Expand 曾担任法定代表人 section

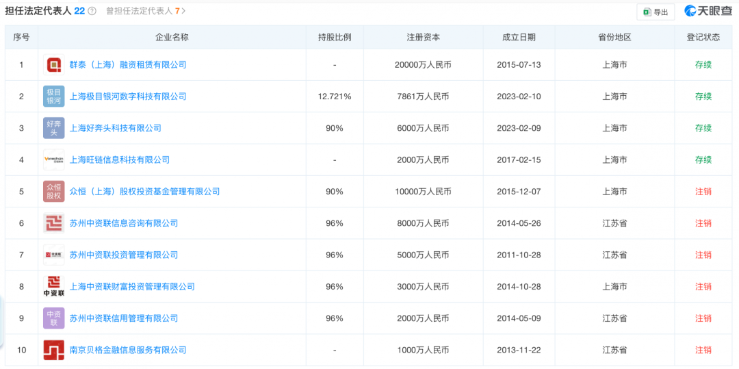pyautogui.click(x=145, y=11)
